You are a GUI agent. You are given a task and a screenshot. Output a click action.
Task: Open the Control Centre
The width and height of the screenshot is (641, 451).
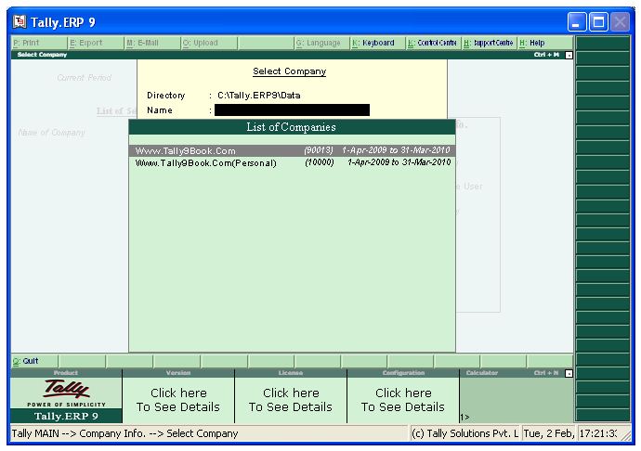pyautogui.click(x=434, y=43)
